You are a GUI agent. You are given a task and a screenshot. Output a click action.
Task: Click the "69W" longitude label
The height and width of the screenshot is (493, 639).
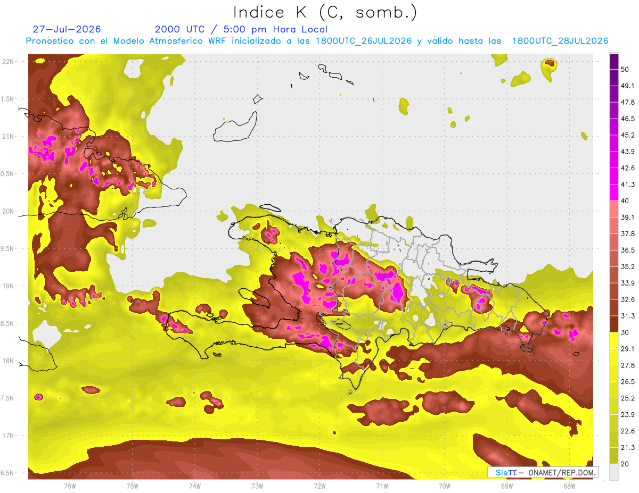(x=506, y=486)
